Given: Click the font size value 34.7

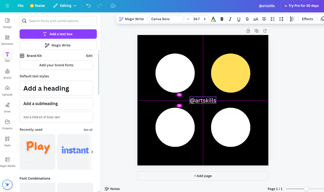Looking at the screenshot, I should [x=196, y=19].
